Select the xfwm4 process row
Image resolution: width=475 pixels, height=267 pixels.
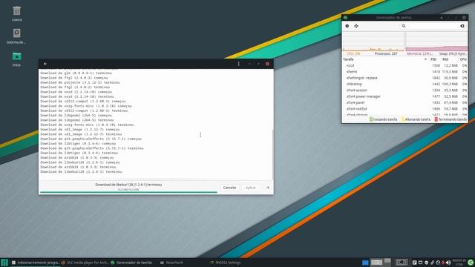click(404, 72)
